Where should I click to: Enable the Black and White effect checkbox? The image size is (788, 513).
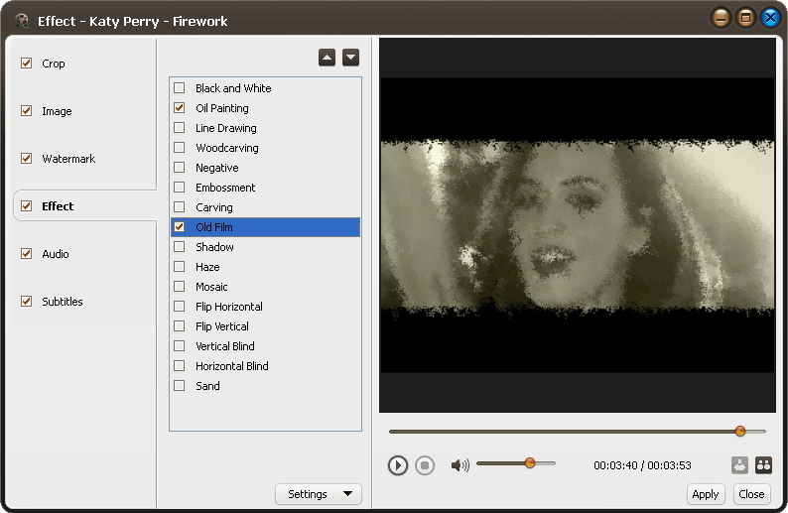(180, 88)
